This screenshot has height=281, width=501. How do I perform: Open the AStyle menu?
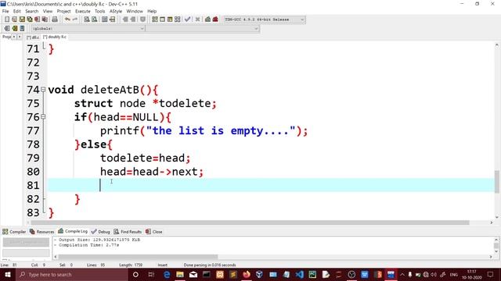[x=116, y=11]
